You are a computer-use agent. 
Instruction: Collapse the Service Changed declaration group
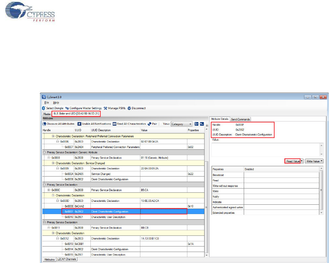53,163
